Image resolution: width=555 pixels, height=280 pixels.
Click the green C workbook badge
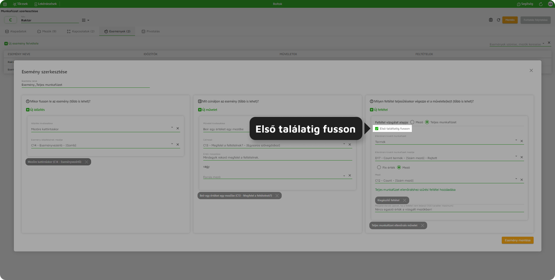(x=10, y=20)
